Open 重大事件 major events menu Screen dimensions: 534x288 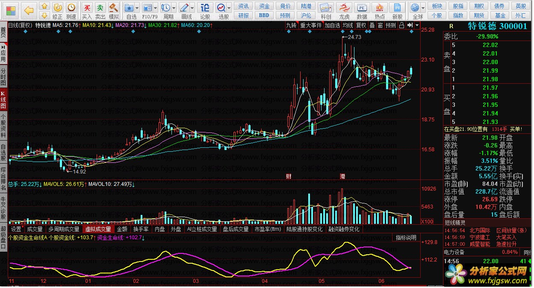(311, 25)
